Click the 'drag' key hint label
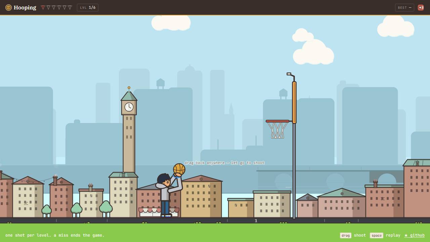Image resolution: width=430 pixels, height=242 pixels. tap(346, 235)
